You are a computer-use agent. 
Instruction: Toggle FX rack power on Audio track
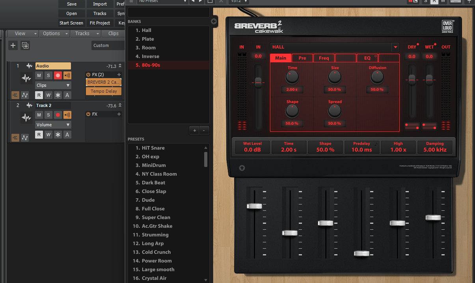tap(88, 75)
